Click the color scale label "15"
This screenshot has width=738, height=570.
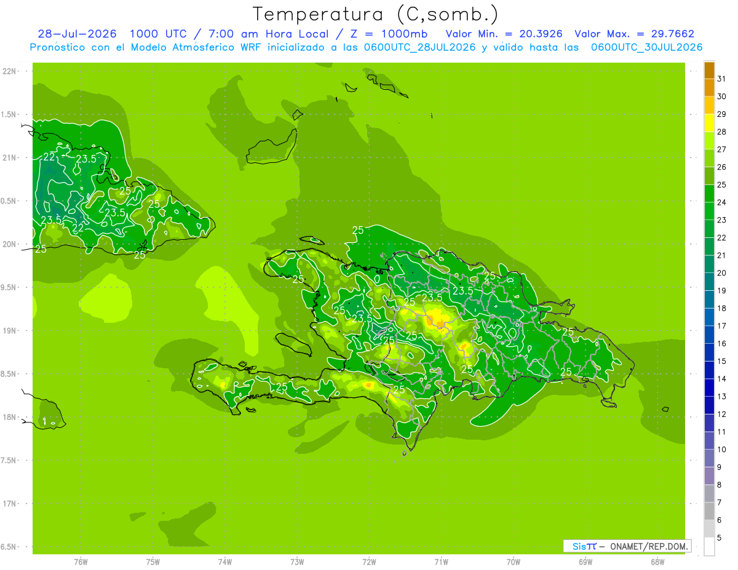pyautogui.click(x=721, y=361)
